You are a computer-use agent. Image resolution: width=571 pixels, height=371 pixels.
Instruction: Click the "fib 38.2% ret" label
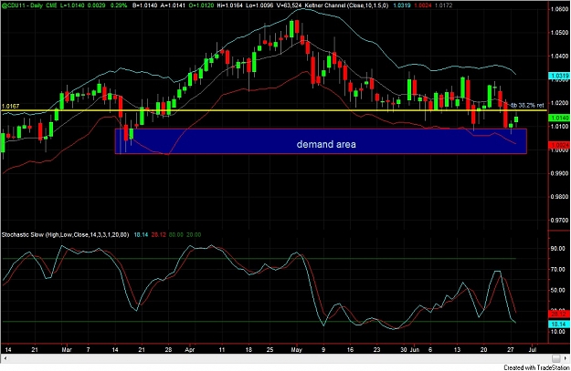[x=527, y=105]
